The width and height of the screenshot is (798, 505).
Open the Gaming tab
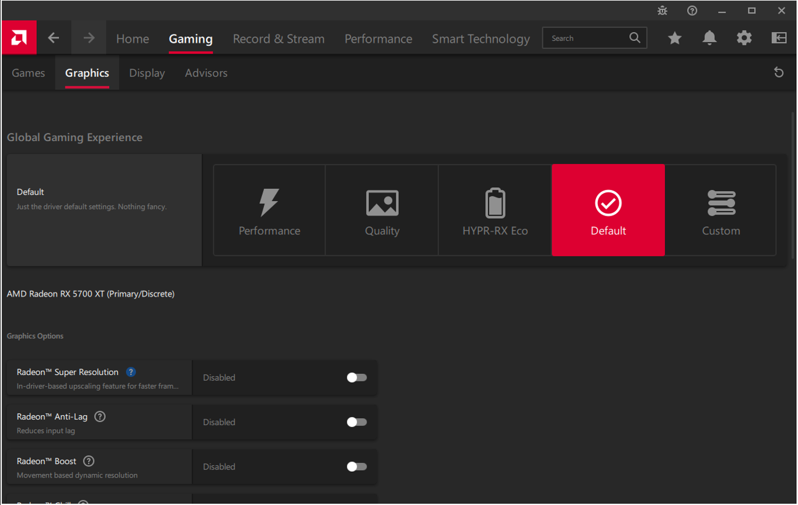pyautogui.click(x=191, y=38)
